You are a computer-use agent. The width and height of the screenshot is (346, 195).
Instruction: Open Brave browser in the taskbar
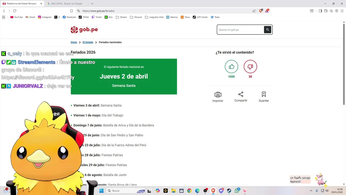coord(213,191)
